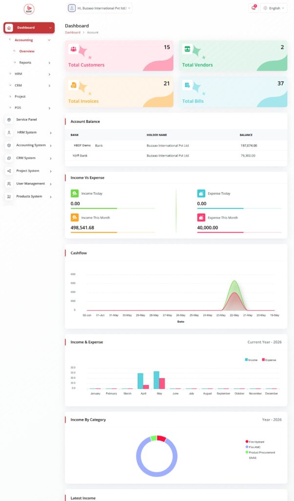Click the Total Customers people icon
This screenshot has height=501, width=294.
pyautogui.click(x=73, y=49)
